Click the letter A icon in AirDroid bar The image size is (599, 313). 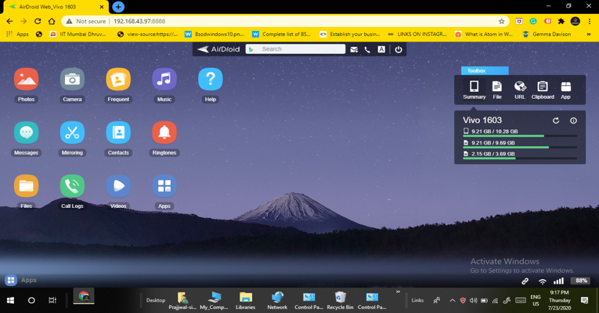click(381, 49)
